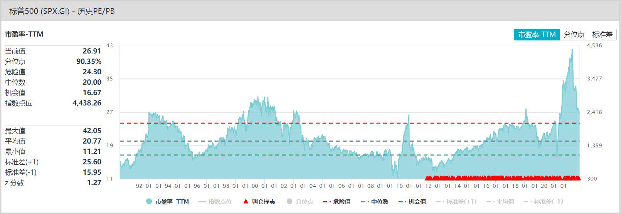Click the 分位点 90.35% value
Image resolution: width=621 pixels, height=214 pixels.
pos(89,61)
